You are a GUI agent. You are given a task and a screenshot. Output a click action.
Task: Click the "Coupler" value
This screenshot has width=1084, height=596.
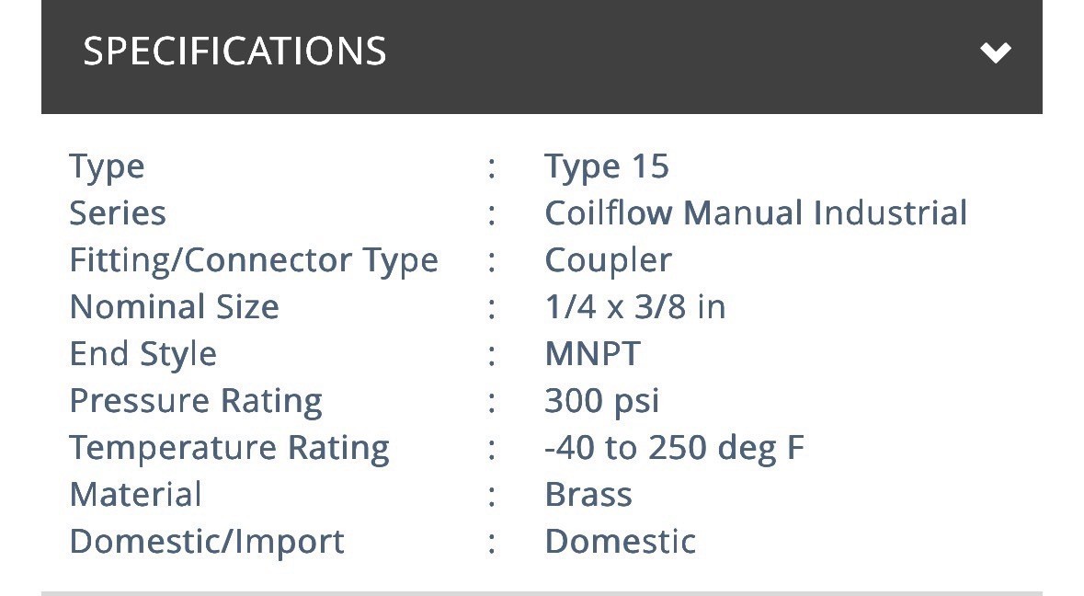608,261
